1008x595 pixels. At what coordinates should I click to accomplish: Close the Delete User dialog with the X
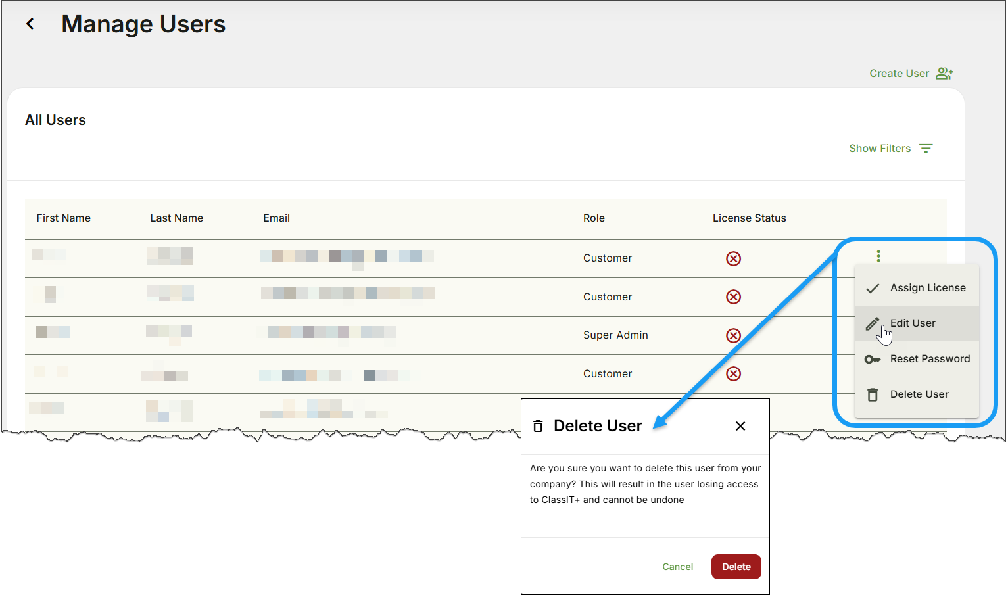pyautogui.click(x=740, y=426)
